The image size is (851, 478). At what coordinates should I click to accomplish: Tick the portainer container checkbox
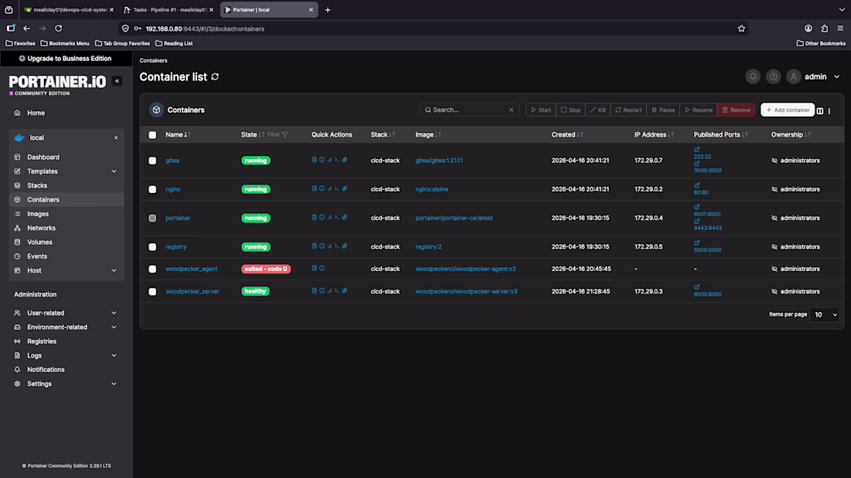coord(152,218)
